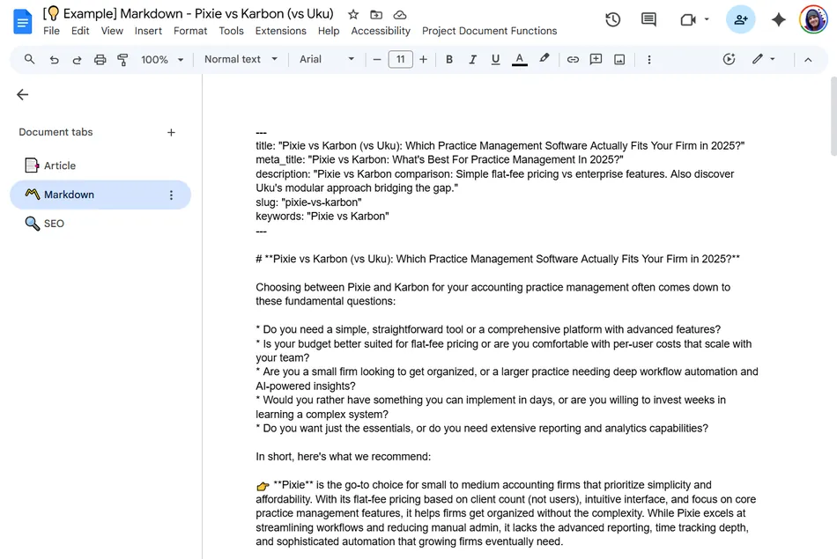Open the Extensions menu
The width and height of the screenshot is (837, 559).
280,30
